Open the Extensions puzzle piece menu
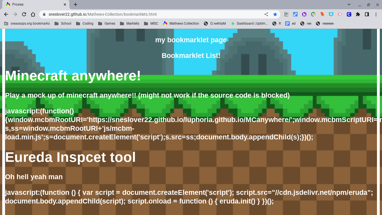 (358, 14)
